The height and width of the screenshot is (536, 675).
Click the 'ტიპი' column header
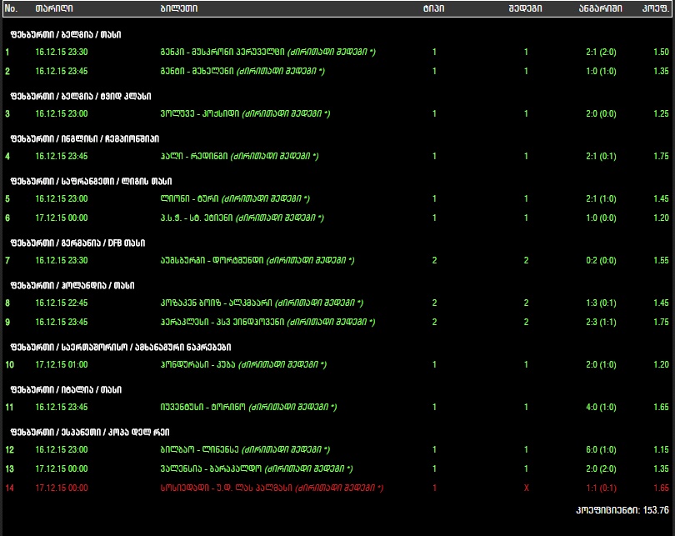(433, 9)
